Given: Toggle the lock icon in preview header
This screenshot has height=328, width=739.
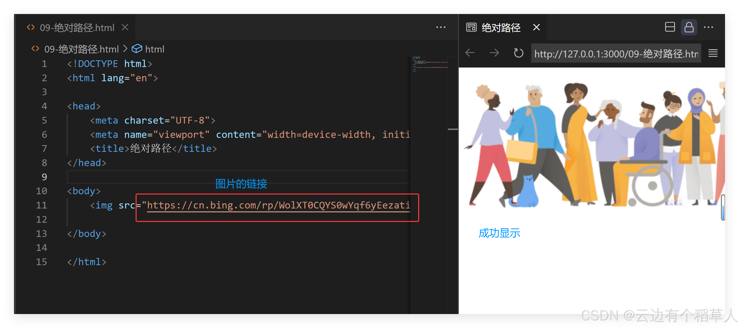Looking at the screenshot, I should pyautogui.click(x=689, y=27).
